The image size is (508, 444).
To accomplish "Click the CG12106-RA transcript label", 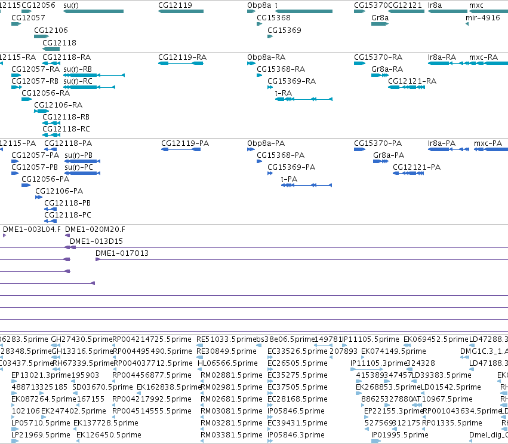I will 59,105.
